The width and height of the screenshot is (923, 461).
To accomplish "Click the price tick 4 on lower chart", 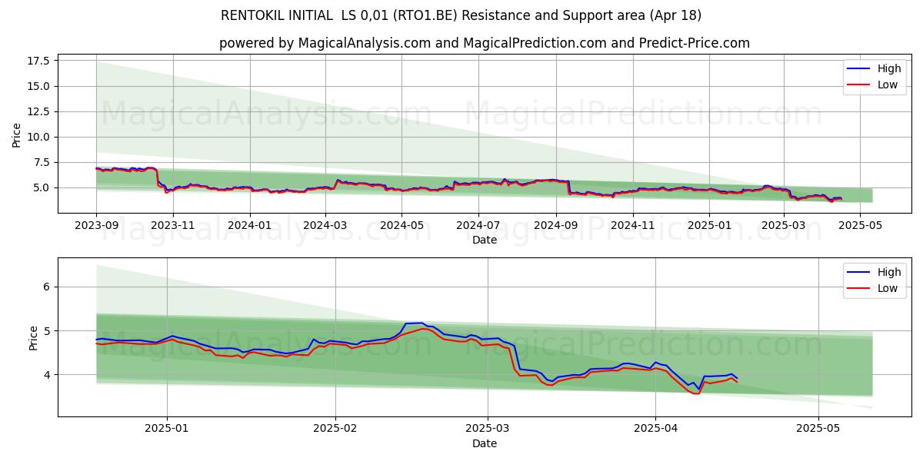I will pos(47,375).
